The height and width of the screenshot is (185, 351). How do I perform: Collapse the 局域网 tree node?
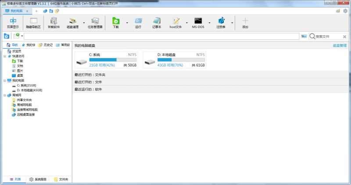[x=4, y=95]
